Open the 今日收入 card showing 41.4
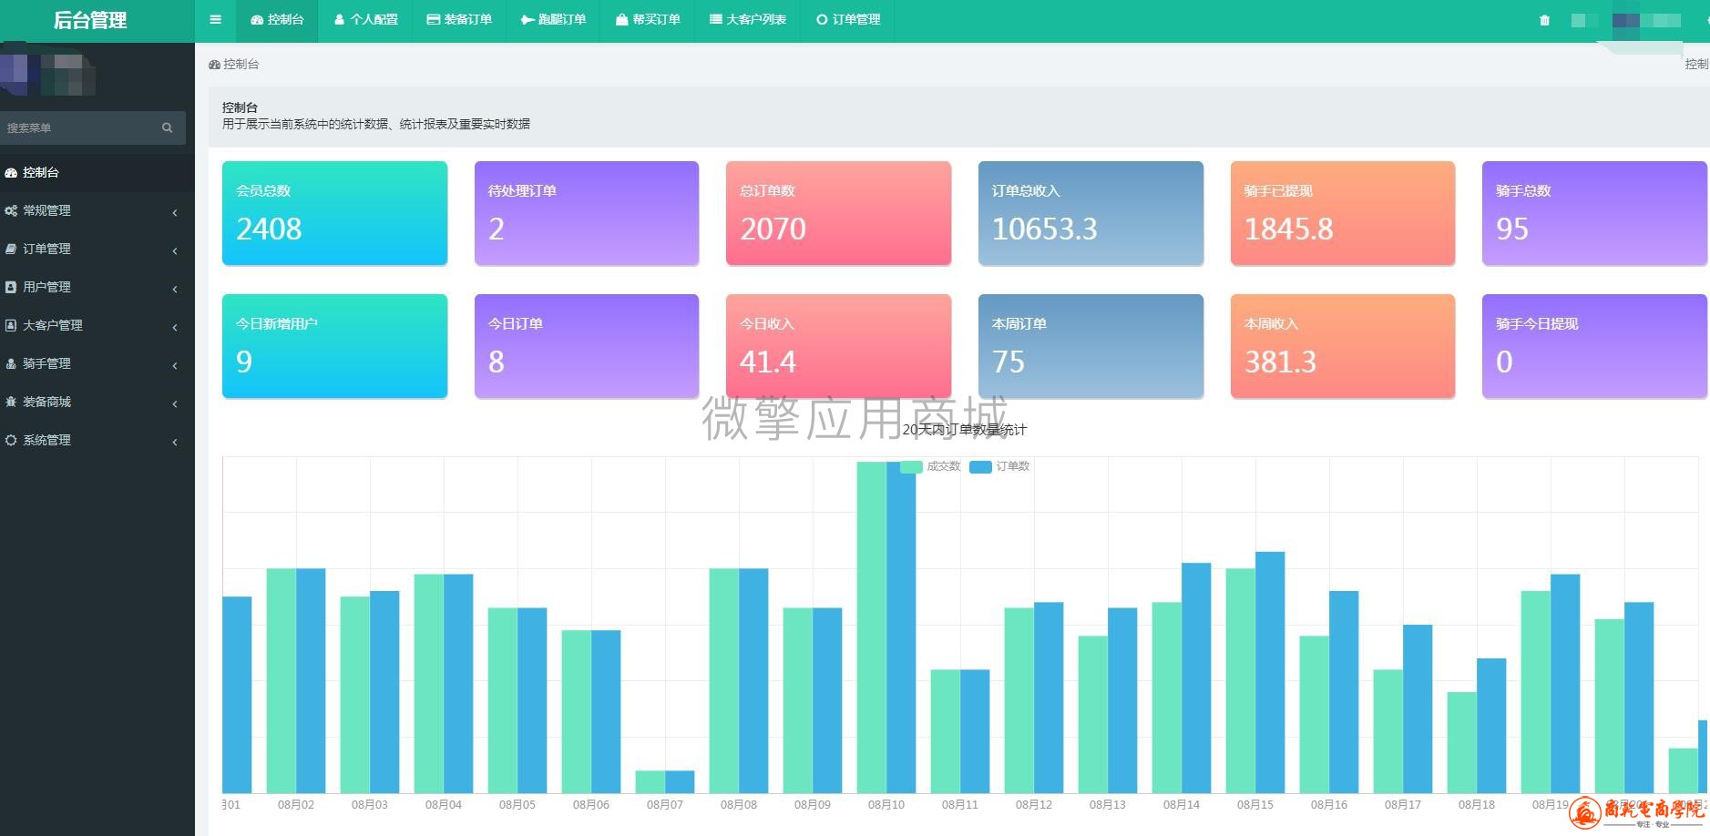This screenshot has width=1710, height=836. [x=838, y=346]
